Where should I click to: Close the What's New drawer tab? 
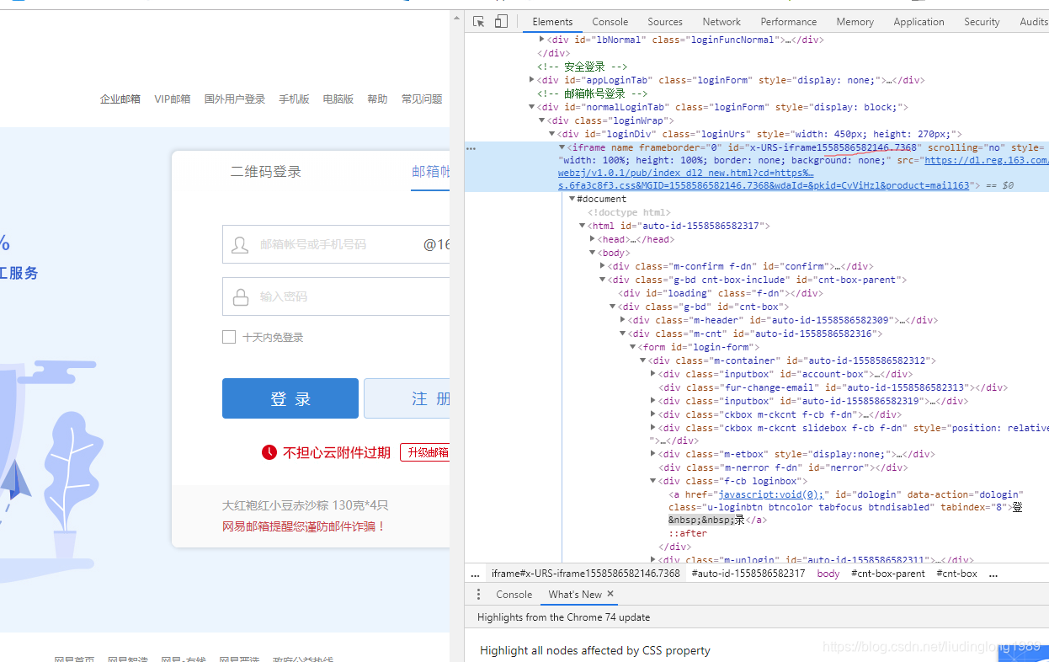click(x=610, y=594)
